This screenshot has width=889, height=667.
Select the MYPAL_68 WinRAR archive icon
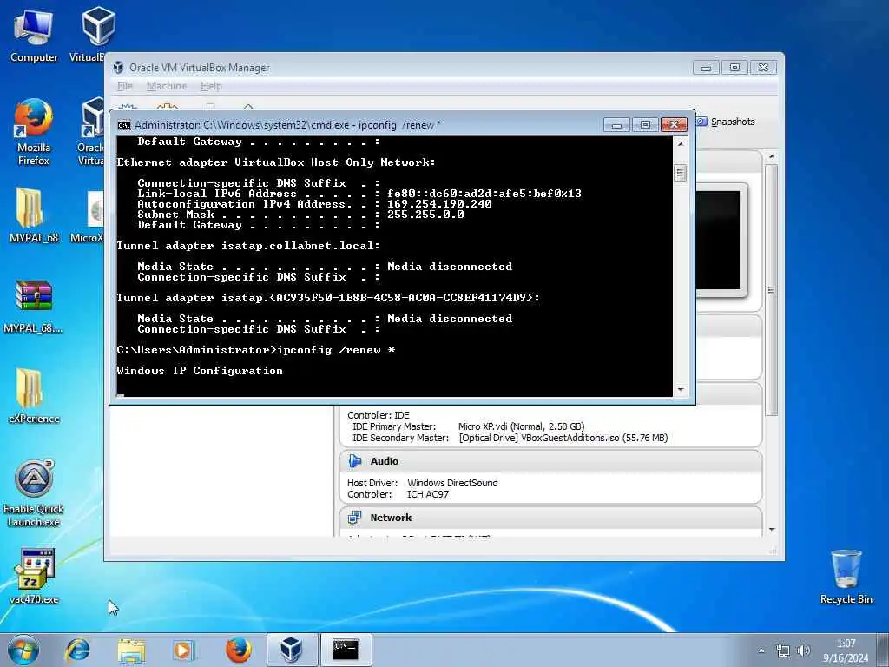(x=34, y=307)
